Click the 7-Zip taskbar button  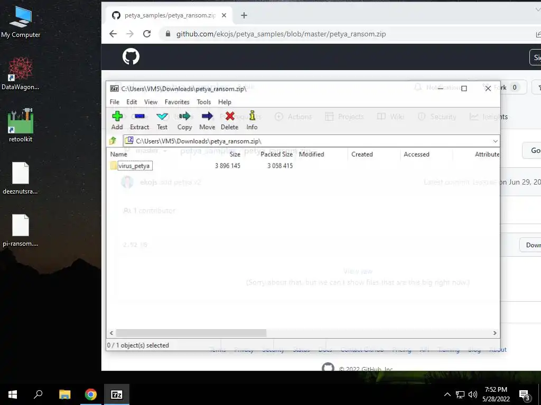117,394
